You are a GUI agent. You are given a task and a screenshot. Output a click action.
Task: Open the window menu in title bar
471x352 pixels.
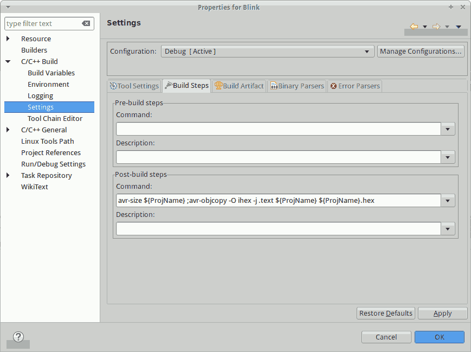(8, 7)
